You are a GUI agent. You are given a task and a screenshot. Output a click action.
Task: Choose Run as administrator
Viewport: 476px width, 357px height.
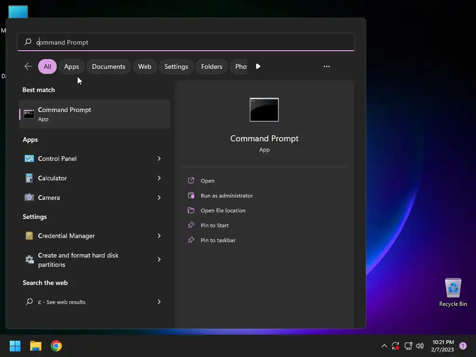point(227,196)
